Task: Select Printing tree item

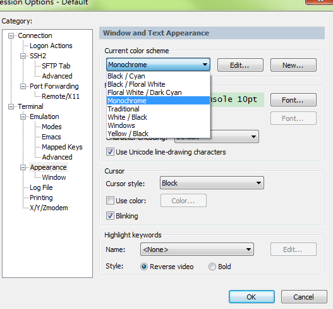Action: 41,198
